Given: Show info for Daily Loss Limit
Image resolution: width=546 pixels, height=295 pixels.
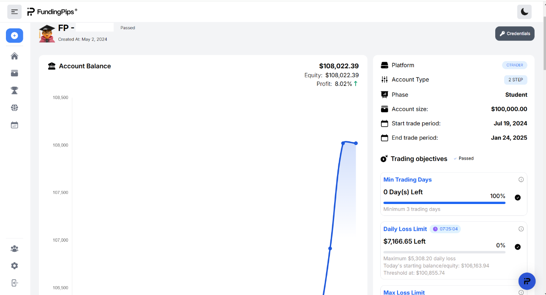Looking at the screenshot, I should click(x=521, y=229).
